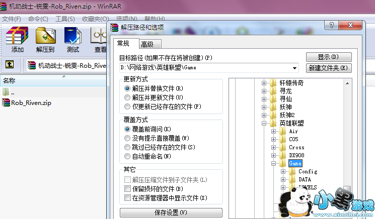This screenshot has height=219, width=375.
Task: Open the 命令(C) menu
Action: [38, 19]
